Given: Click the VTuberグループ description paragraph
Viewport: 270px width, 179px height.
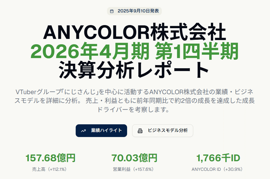Looking at the screenshot, I should point(134,101).
